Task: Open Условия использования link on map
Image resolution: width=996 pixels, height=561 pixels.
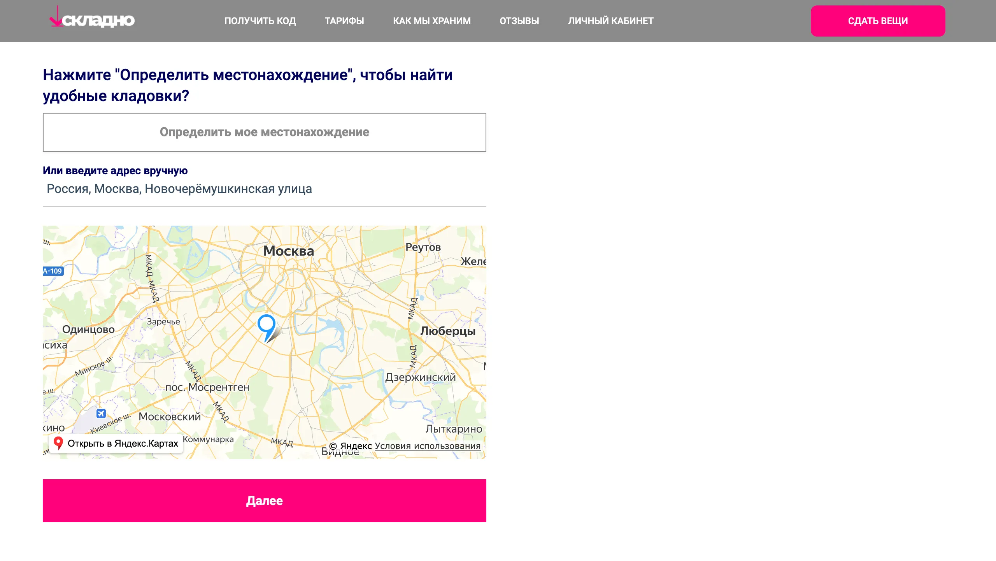Action: (x=427, y=446)
